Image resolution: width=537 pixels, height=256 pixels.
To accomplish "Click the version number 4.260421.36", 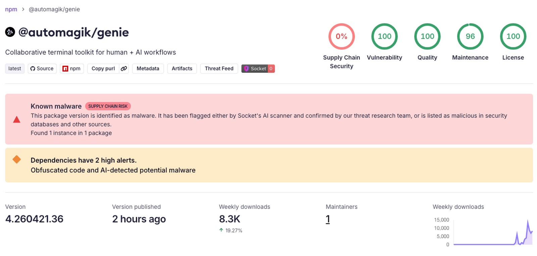I will [x=34, y=219].
